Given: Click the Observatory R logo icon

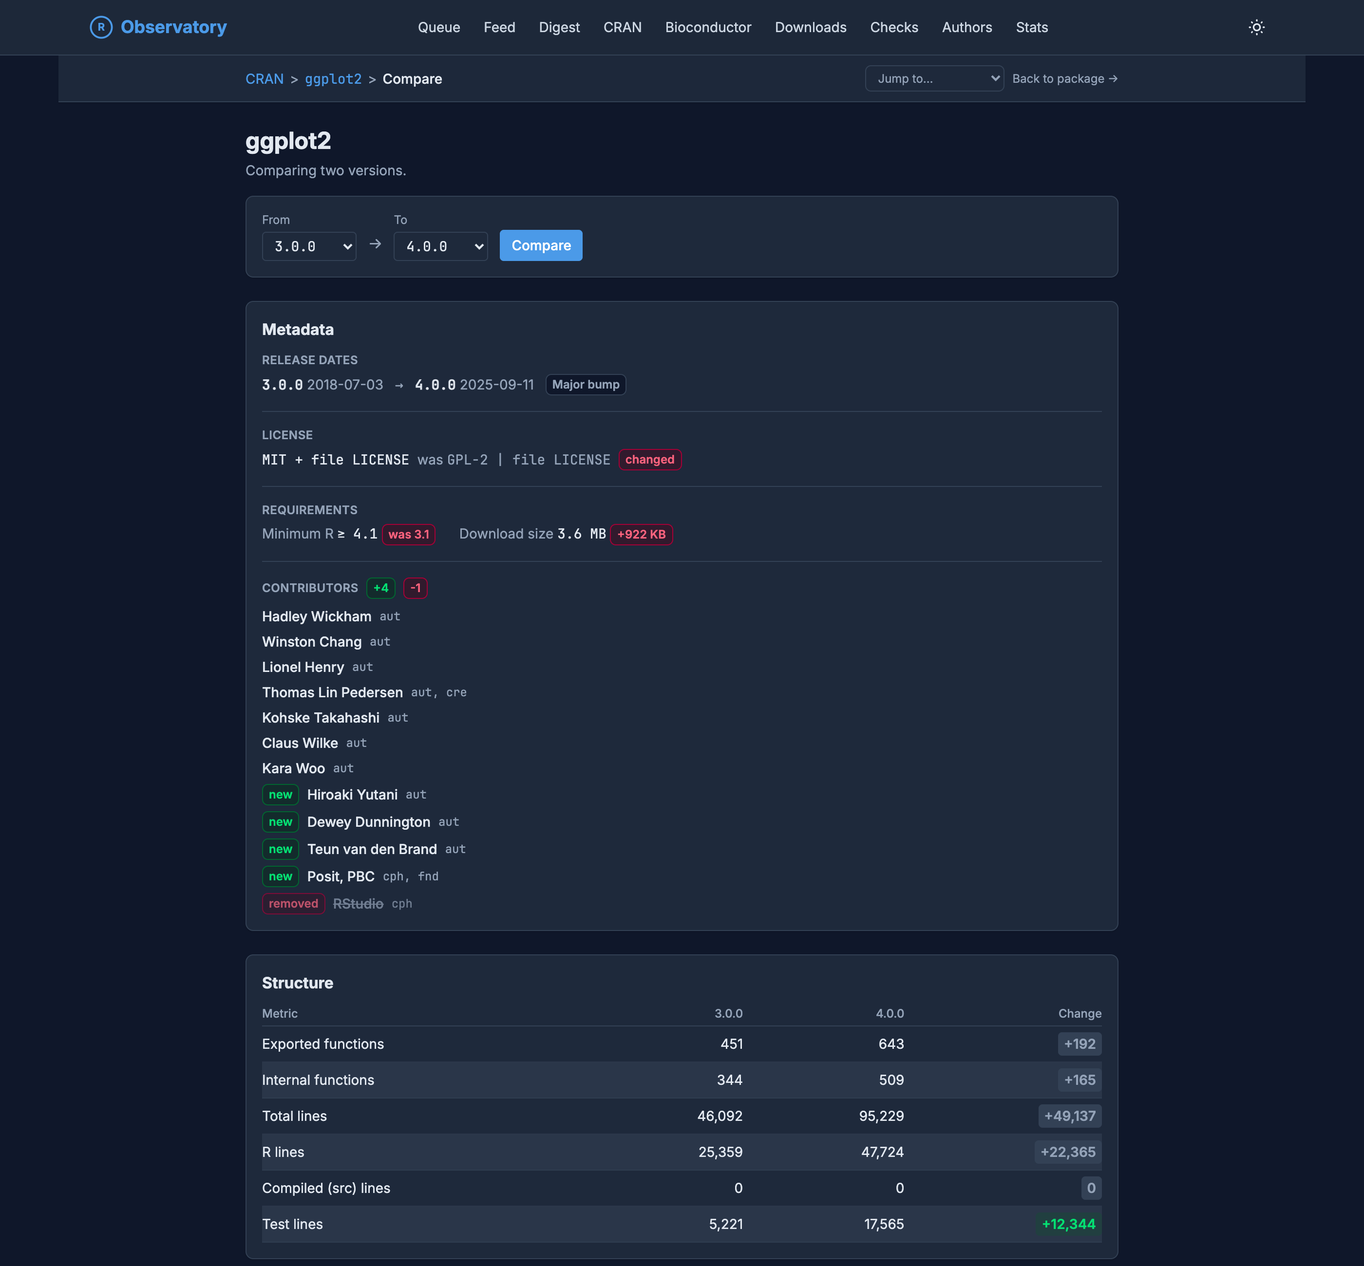Looking at the screenshot, I should [x=101, y=27].
